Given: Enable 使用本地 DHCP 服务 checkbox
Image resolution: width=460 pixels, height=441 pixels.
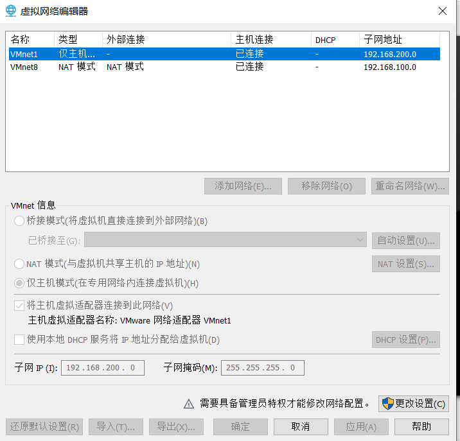Looking at the screenshot, I should click(19, 340).
